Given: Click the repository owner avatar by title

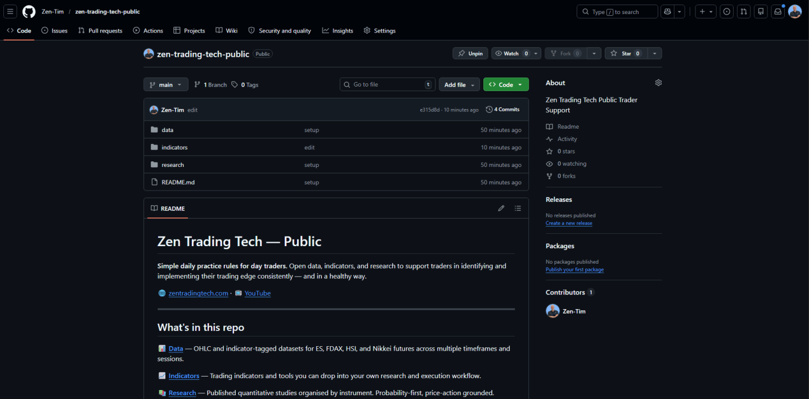Looking at the screenshot, I should point(149,54).
